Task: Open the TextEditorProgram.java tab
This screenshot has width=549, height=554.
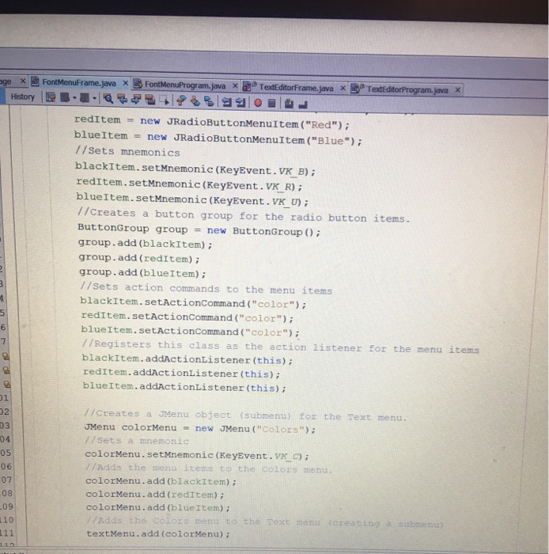Action: pyautogui.click(x=407, y=89)
